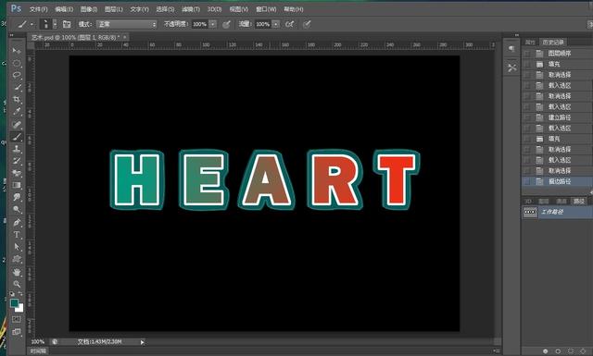Select the Crop tool

coord(17,99)
